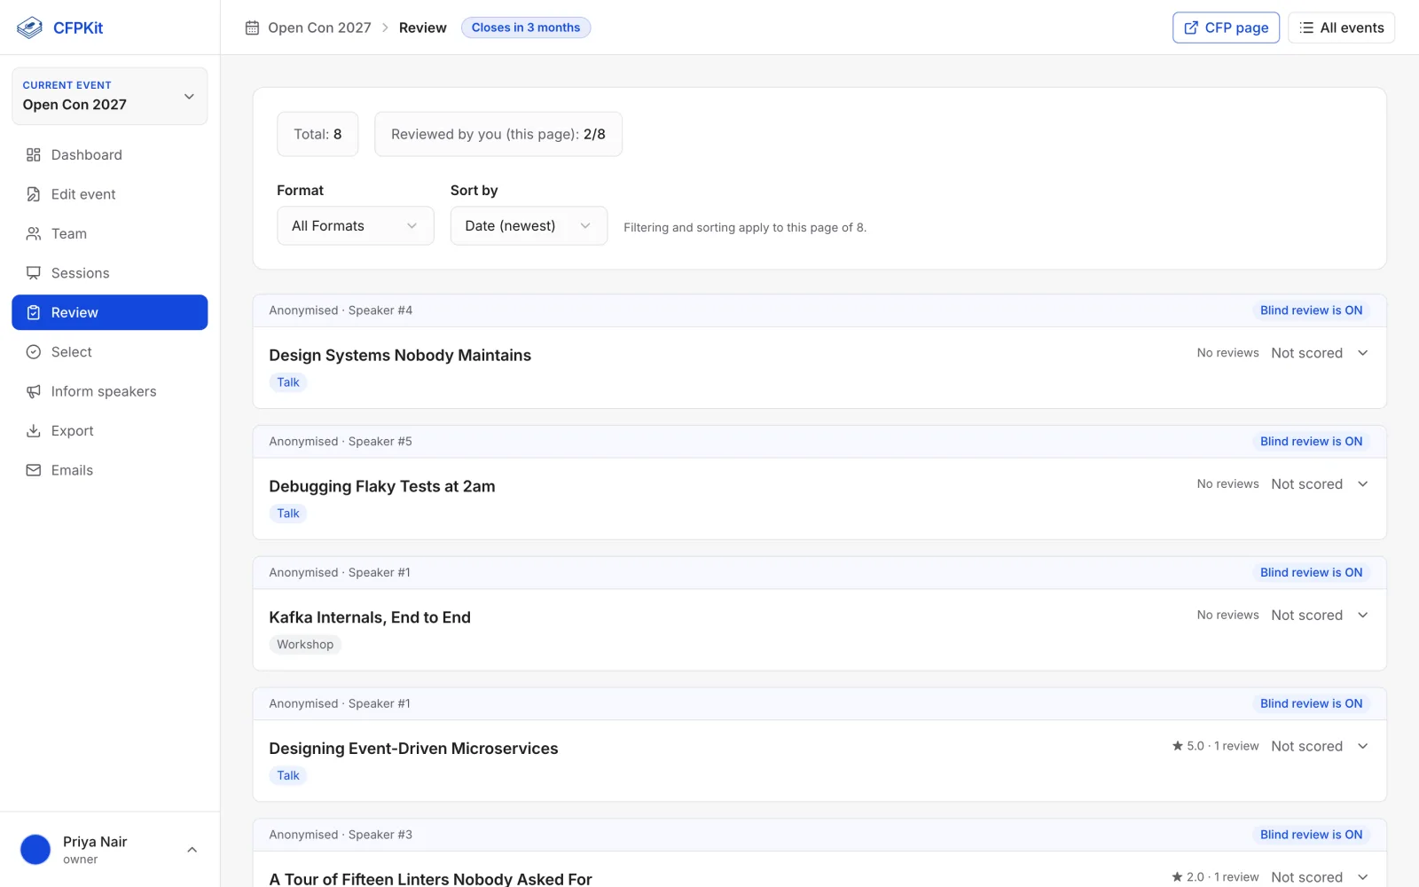Click the star icon next to 5.0 rating
Screen dimensions: 1419x887
[x=1178, y=746]
